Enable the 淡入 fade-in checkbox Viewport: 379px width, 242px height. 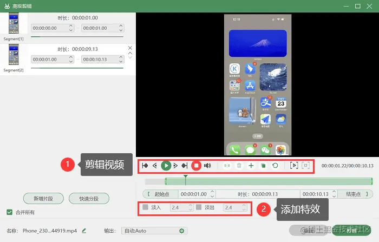[145, 207]
